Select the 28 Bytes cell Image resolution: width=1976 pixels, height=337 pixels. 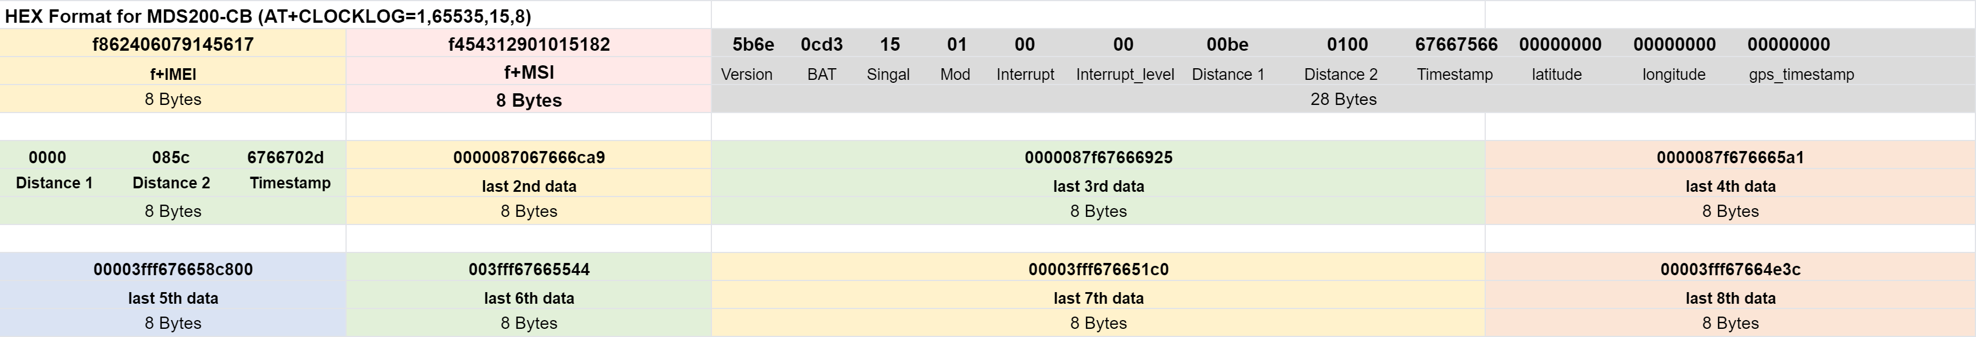tap(1343, 99)
